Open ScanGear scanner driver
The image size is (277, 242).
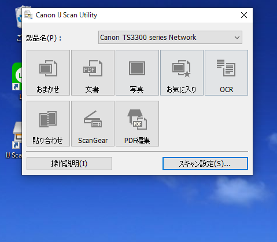pyautogui.click(x=93, y=123)
